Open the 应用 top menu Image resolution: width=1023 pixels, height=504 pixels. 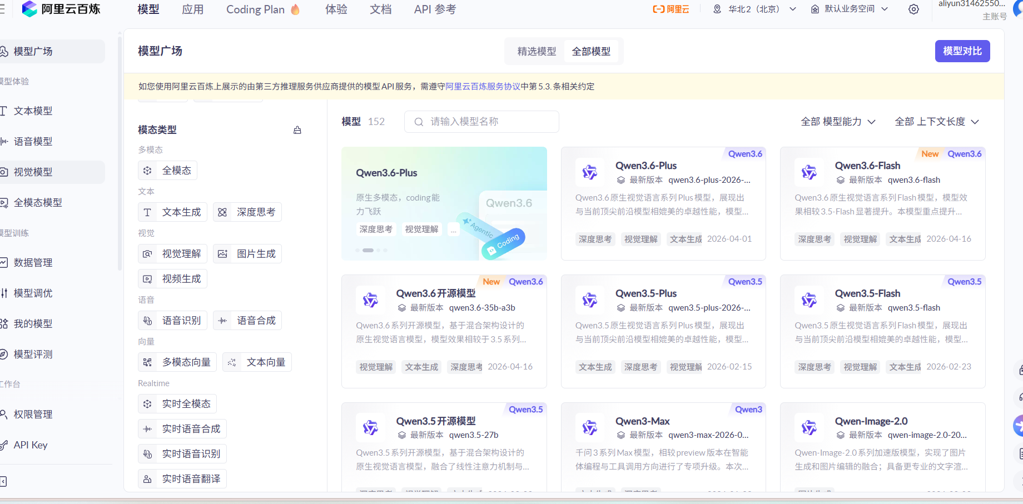click(x=193, y=9)
